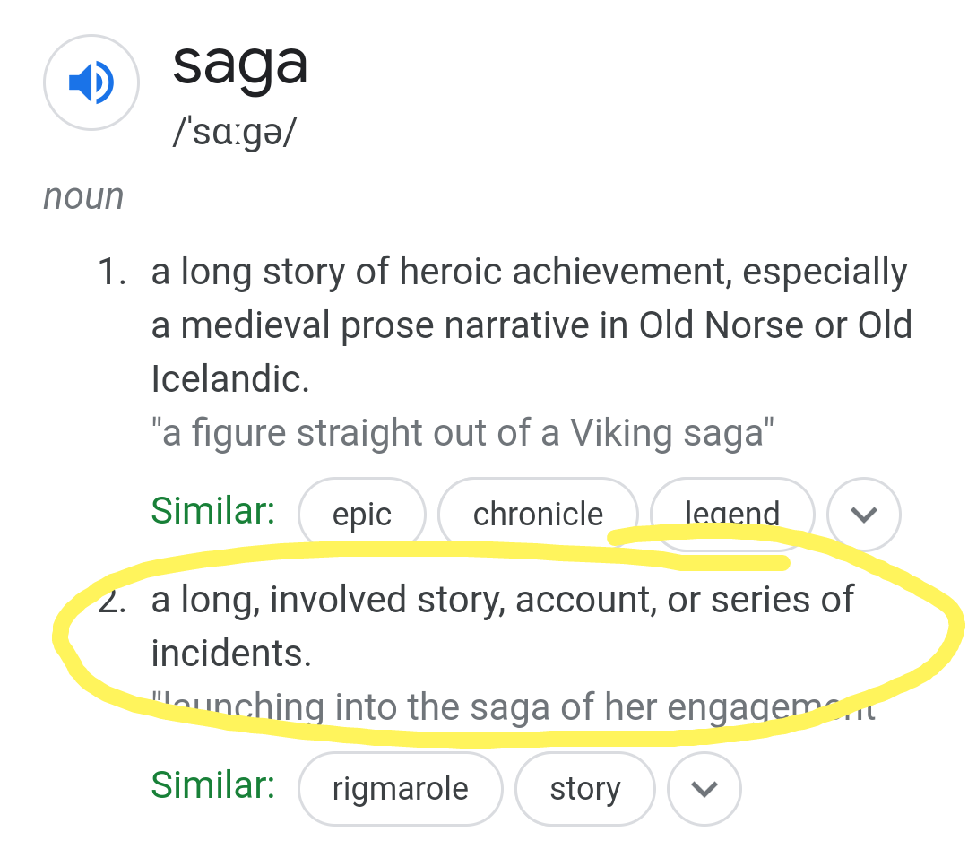Image resolution: width=968 pixels, height=849 pixels.
Task: Click the first green 'Similar:' label
Action: (213, 511)
